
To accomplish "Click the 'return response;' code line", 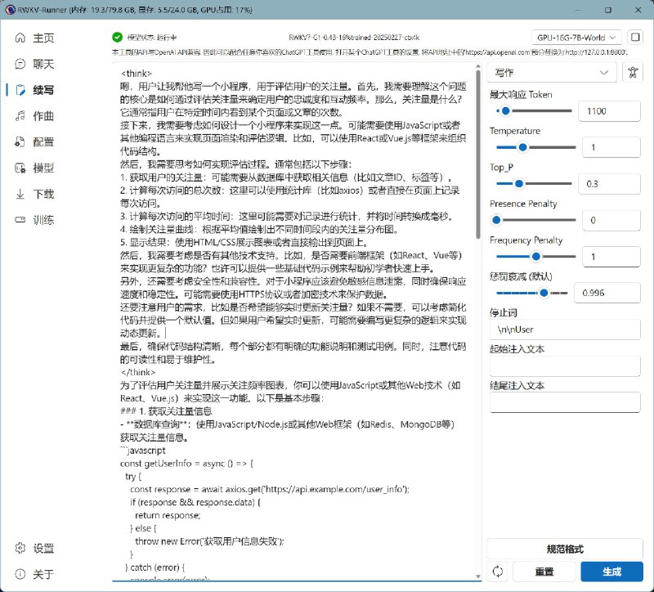I will tap(168, 515).
